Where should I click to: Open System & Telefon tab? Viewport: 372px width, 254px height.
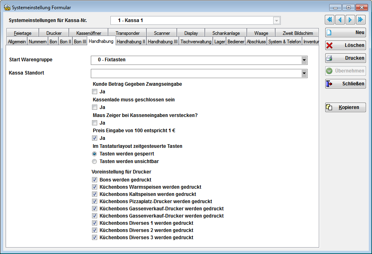point(284,42)
